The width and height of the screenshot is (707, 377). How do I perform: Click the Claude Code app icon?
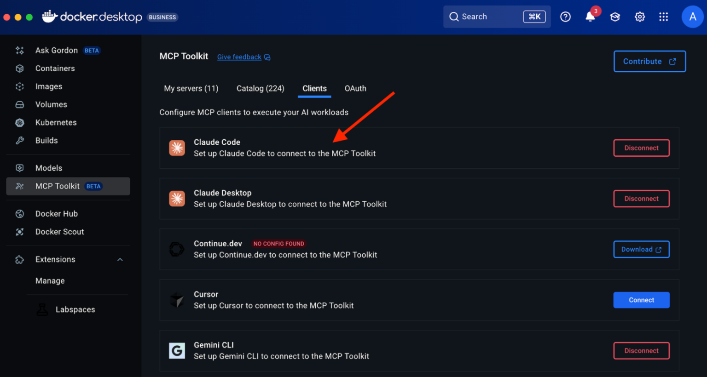177,148
